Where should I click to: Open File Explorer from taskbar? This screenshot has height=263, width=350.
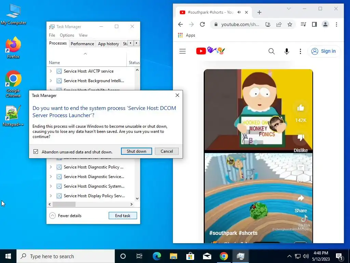point(173,256)
